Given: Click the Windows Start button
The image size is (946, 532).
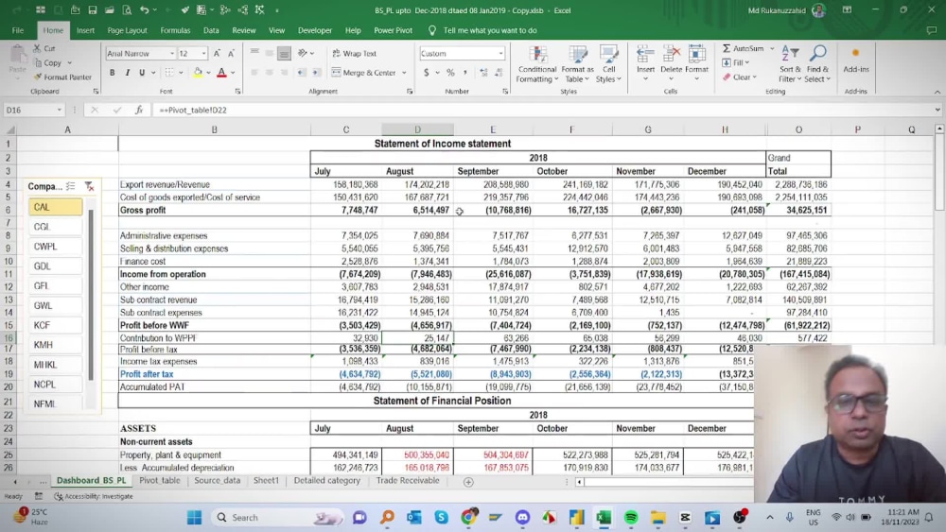Looking at the screenshot, I should click(x=194, y=518).
